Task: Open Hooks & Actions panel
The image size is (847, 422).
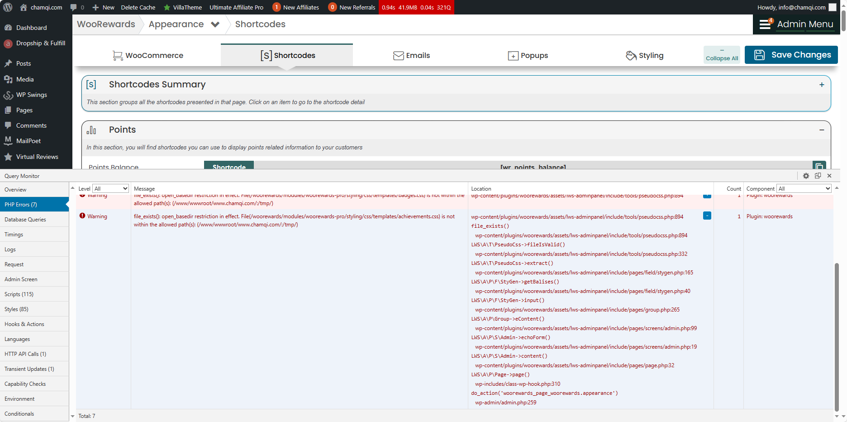Action: [34, 324]
